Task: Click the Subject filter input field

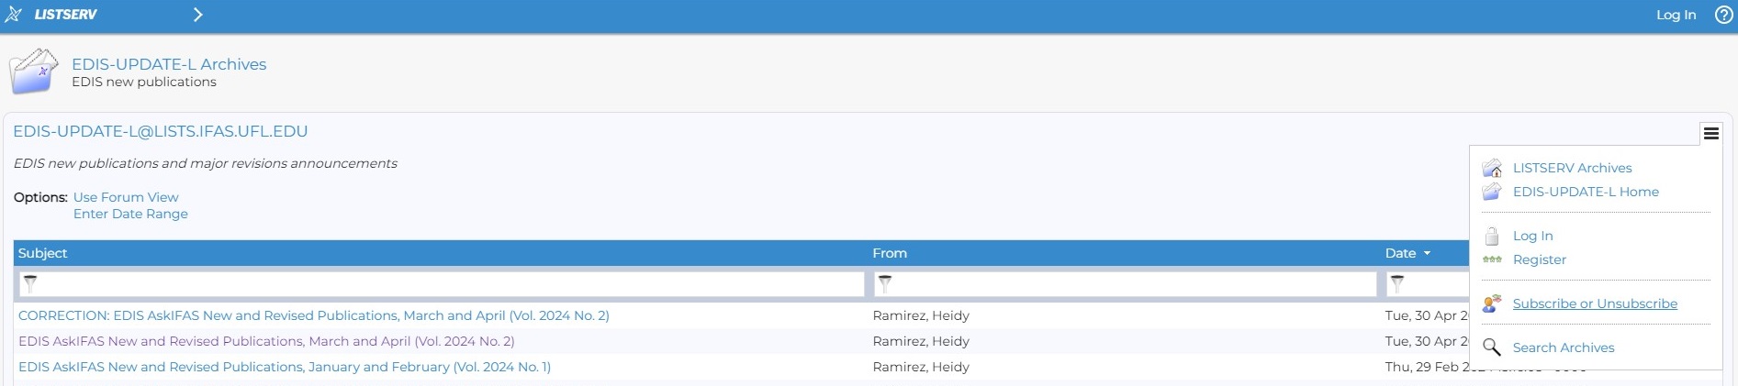Action: [x=441, y=284]
